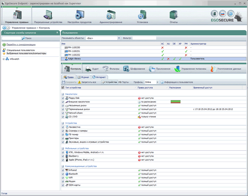The image size is (248, 196).
Task: Toggle the Bluetooth checkbox
Action: click(63, 174)
